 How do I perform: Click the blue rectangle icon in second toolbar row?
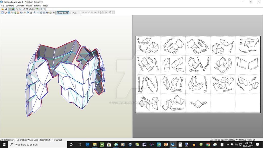point(9,13)
